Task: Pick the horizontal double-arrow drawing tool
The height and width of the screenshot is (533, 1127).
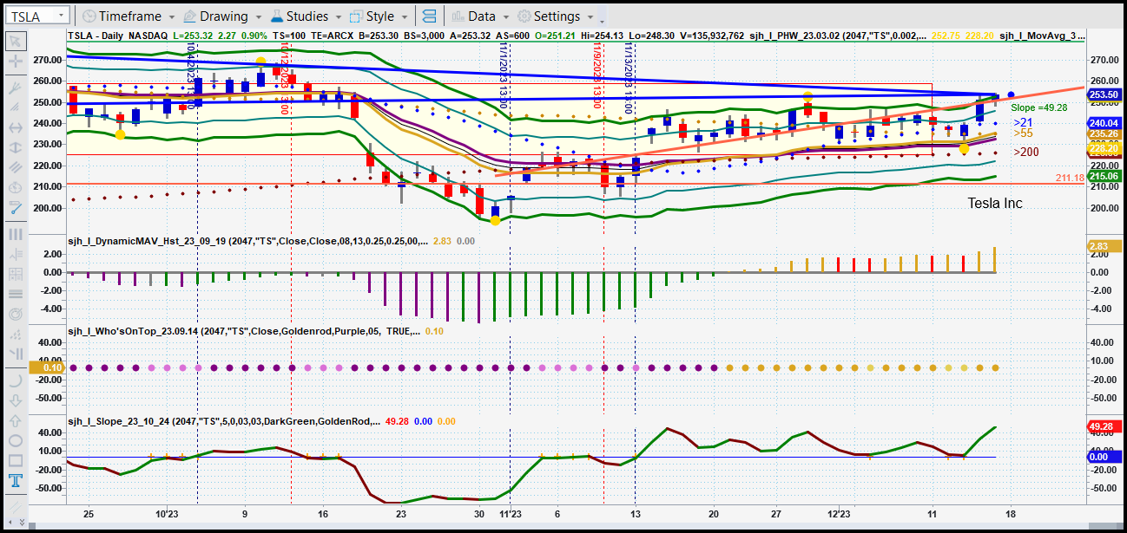Action: tap(15, 127)
